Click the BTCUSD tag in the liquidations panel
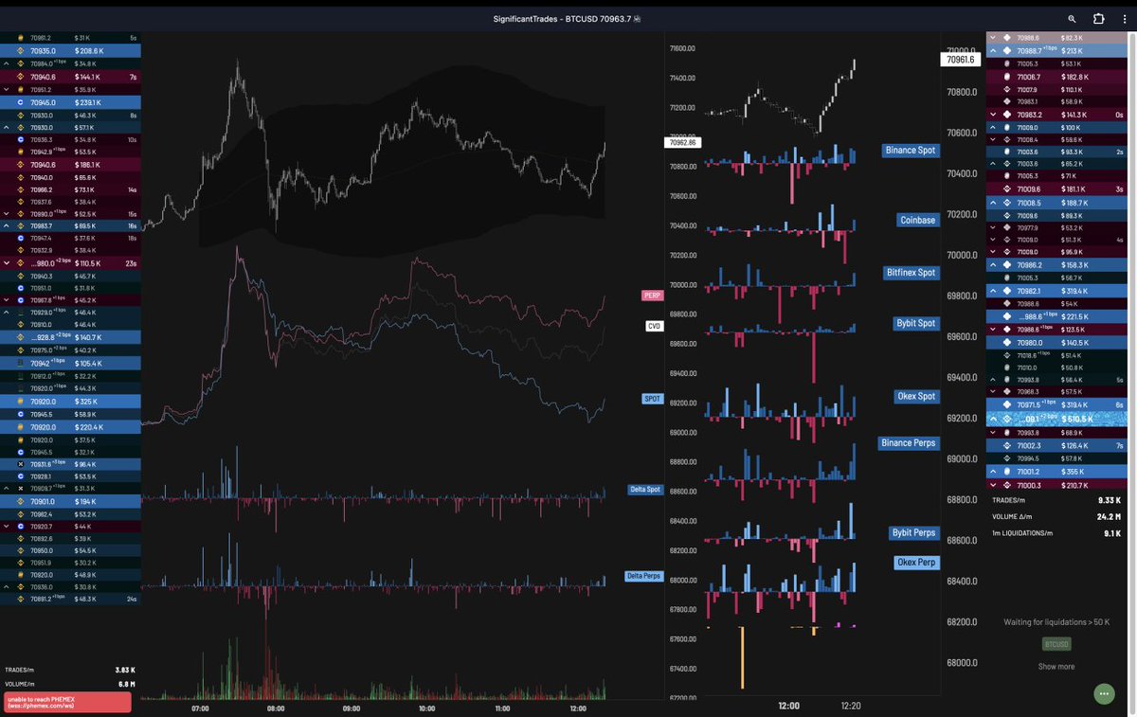The width and height of the screenshot is (1137, 717). point(1056,644)
